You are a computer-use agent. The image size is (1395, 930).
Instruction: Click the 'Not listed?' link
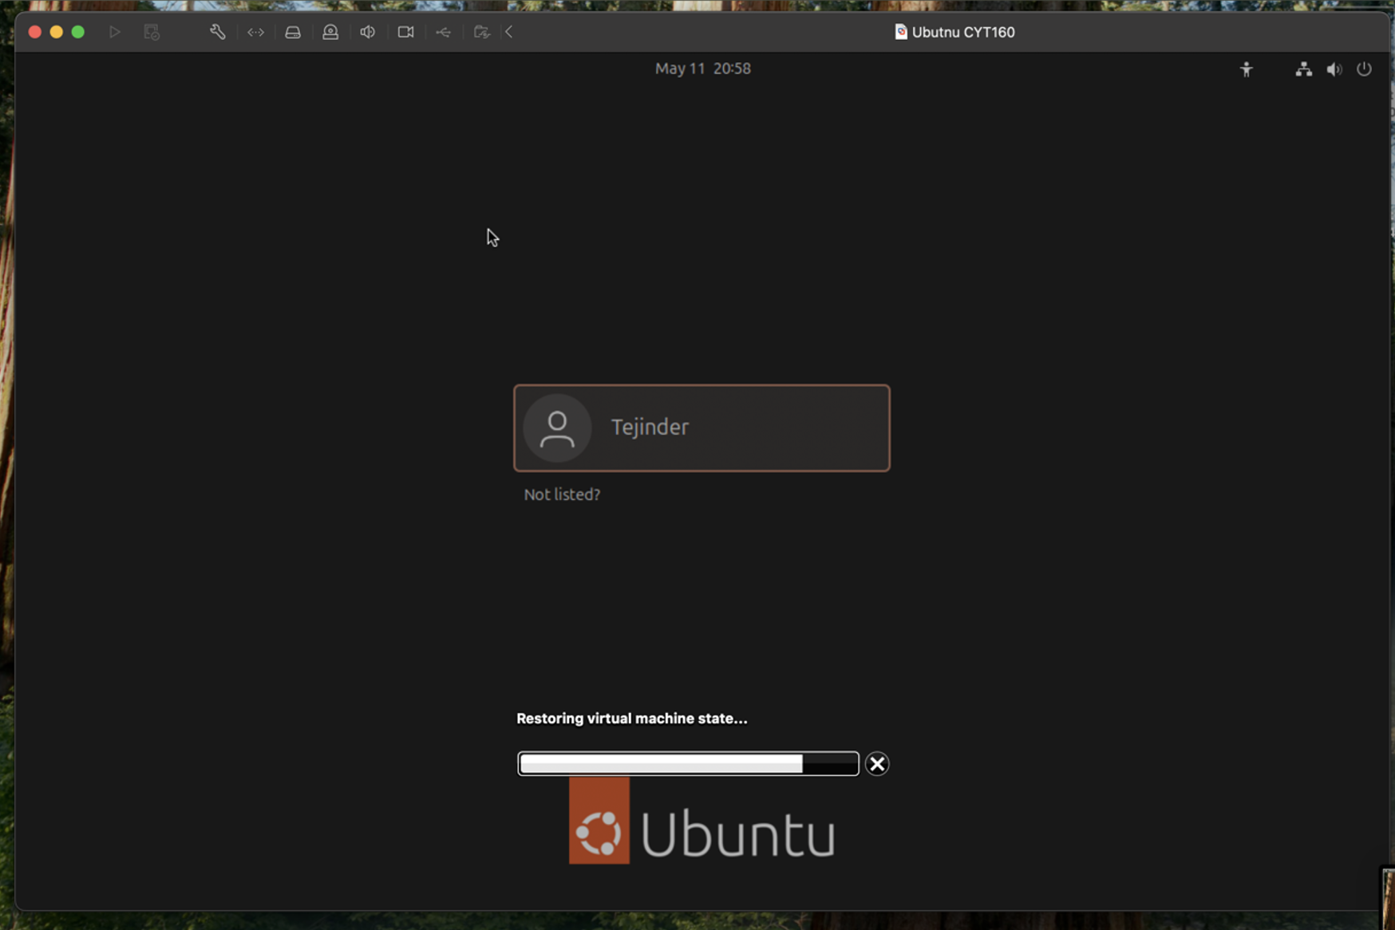coord(562,495)
